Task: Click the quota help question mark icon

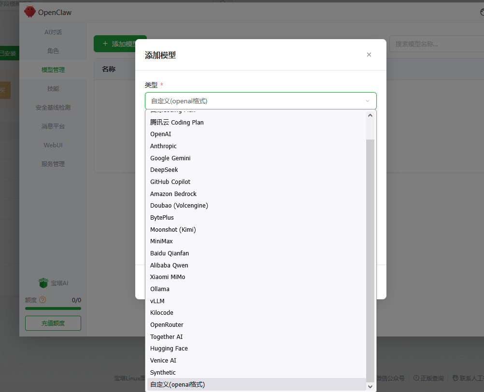Action: (43, 300)
